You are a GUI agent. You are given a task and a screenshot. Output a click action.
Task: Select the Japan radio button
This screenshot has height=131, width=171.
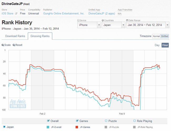pos(4,127)
